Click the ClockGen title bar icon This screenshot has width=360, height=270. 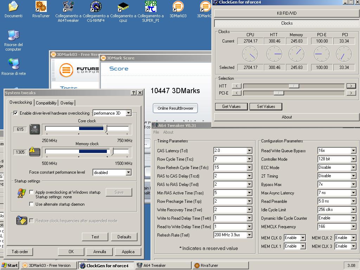[x=216, y=2]
